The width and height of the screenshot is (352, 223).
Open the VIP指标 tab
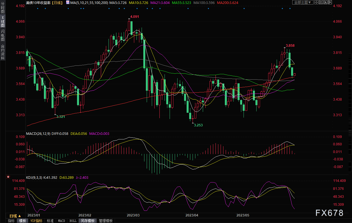pos(36,221)
